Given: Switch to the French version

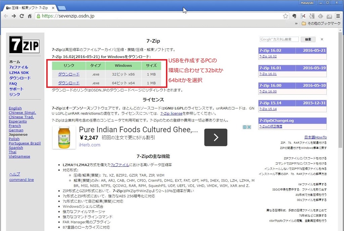Looking at the screenshot, I should [15, 126].
